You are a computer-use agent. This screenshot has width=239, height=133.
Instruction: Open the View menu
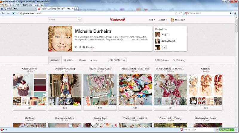12,5
